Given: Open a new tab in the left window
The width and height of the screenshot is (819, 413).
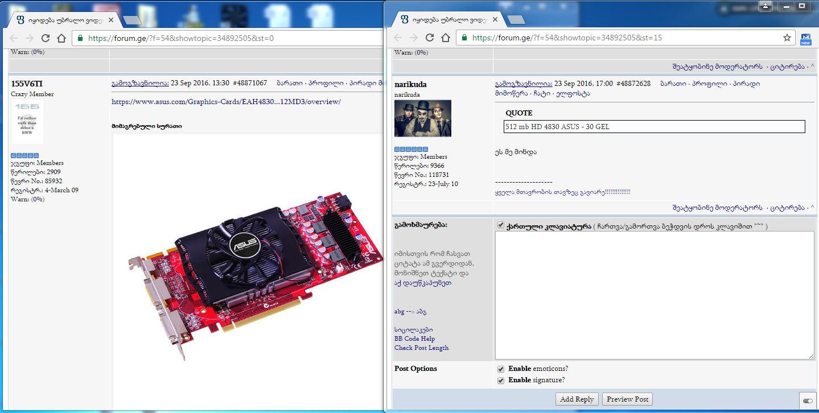Looking at the screenshot, I should pyautogui.click(x=131, y=20).
